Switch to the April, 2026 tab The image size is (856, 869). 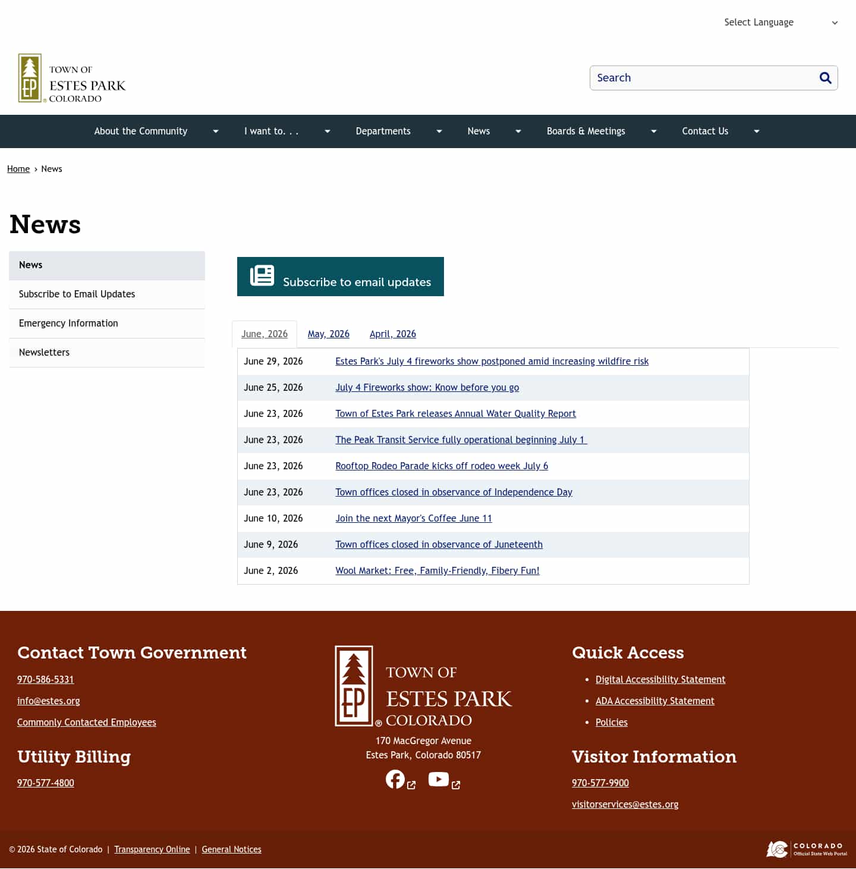click(393, 334)
